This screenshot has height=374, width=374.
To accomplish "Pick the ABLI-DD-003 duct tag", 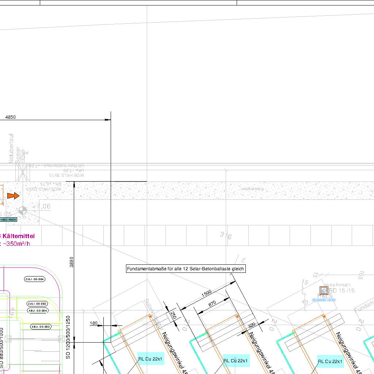I will (x=41, y=327).
